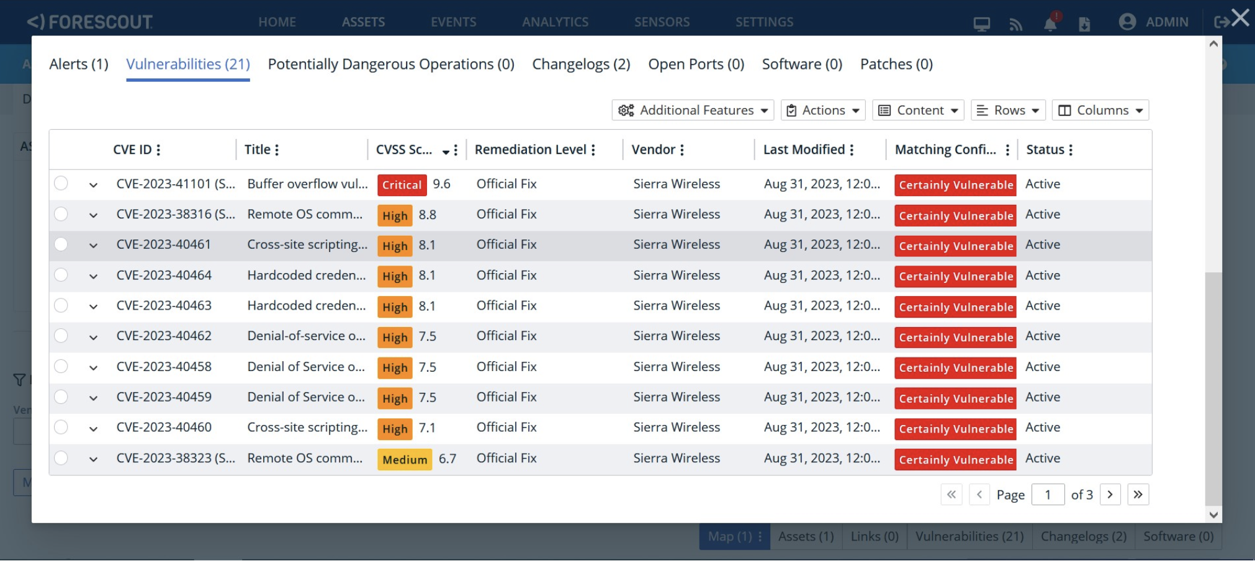The width and height of the screenshot is (1255, 561).
Task: Open the Vendor column kebab menu
Action: tap(682, 150)
